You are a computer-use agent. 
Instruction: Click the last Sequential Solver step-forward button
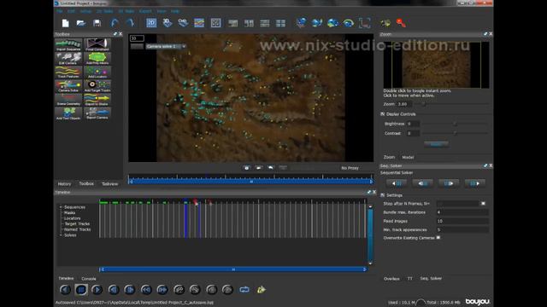click(x=475, y=183)
